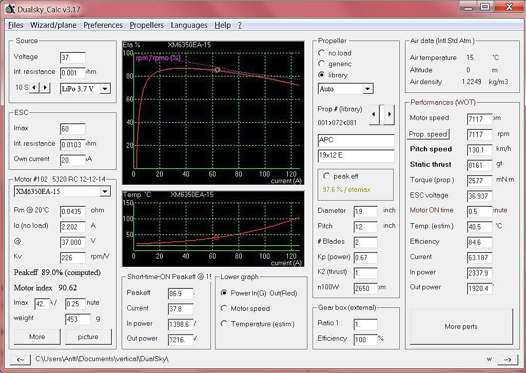526x373 pixels.
Task: Open the Auto propeller library dropdown
Action: click(367, 89)
